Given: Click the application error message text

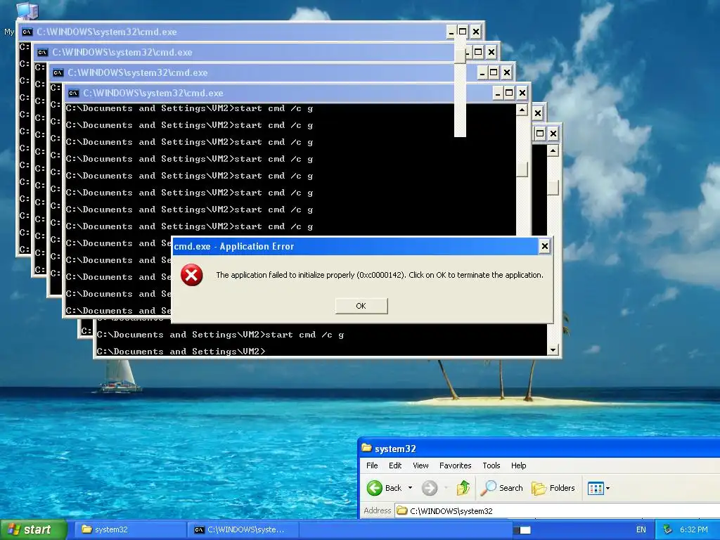Looking at the screenshot, I should pos(380,275).
